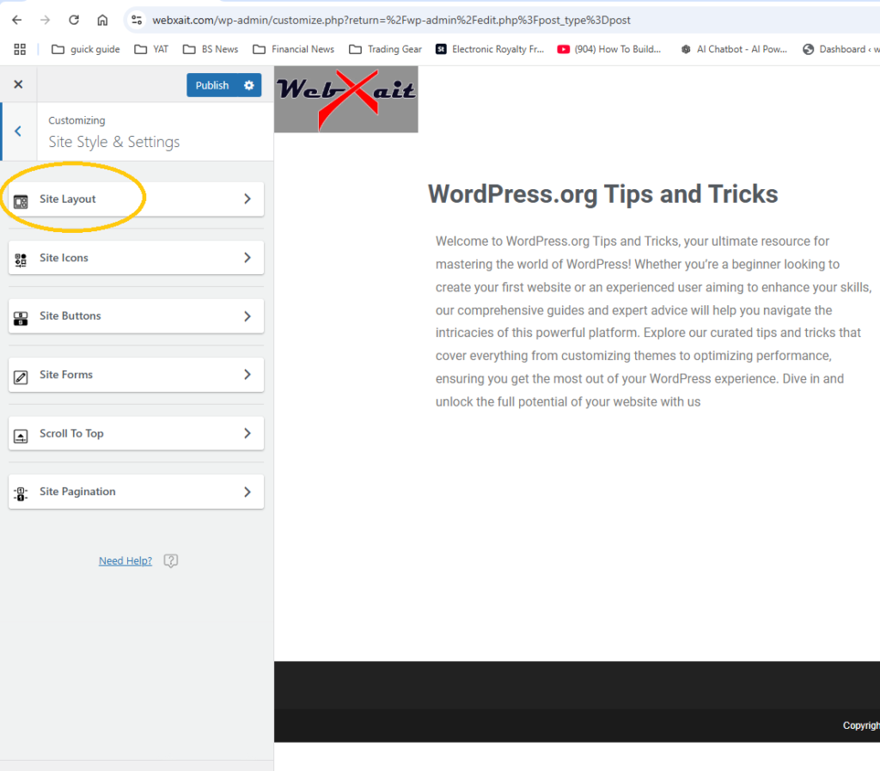Open the BS News bookmark folder

[211, 49]
